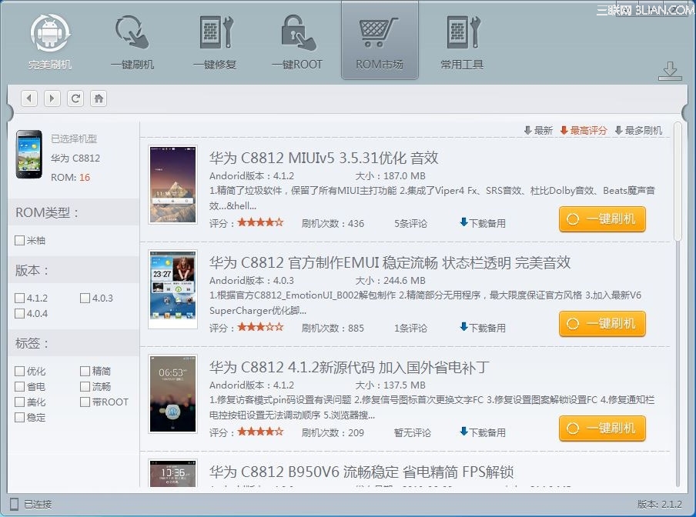The width and height of the screenshot is (696, 517).
Task: Click the ROM: 16 count text
Action: click(x=71, y=178)
